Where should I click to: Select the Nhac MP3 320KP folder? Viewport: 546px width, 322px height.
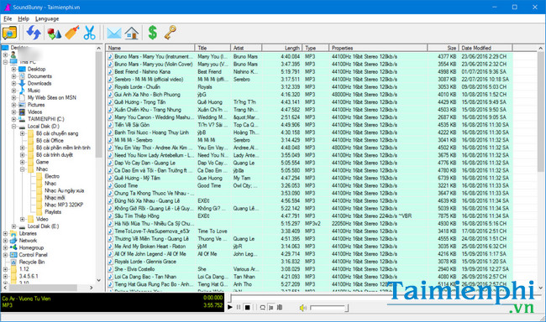pos(64,205)
